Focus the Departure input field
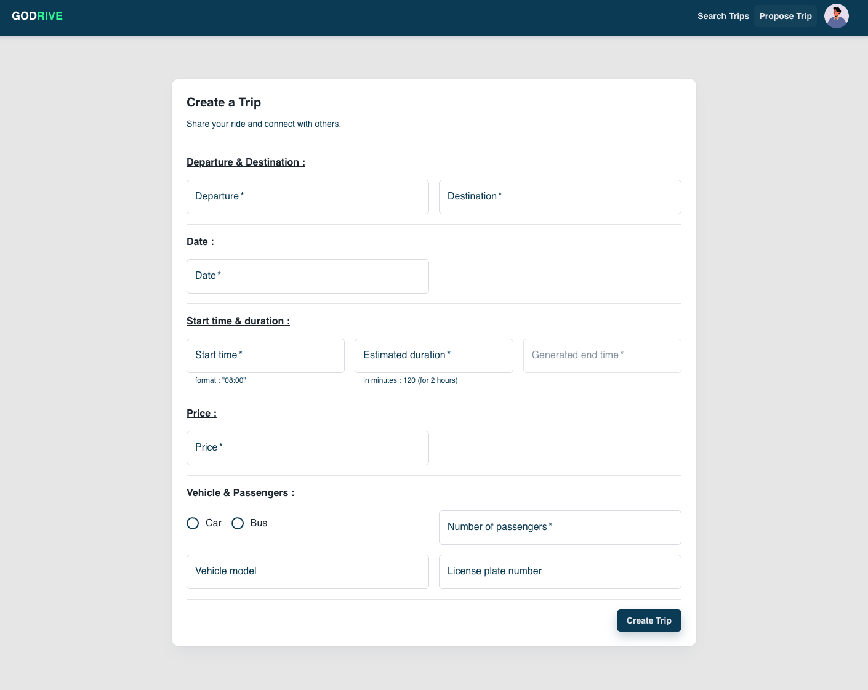The width and height of the screenshot is (868, 690). click(307, 197)
